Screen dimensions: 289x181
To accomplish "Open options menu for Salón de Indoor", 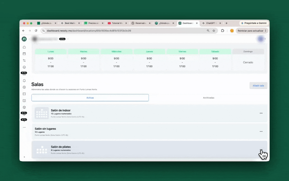I will coord(261,113).
